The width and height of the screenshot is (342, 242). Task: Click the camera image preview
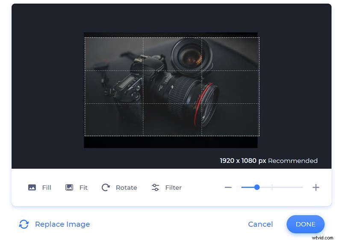pyautogui.click(x=171, y=90)
